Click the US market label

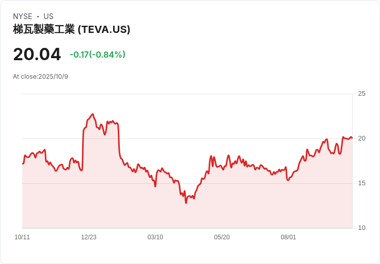49,16
